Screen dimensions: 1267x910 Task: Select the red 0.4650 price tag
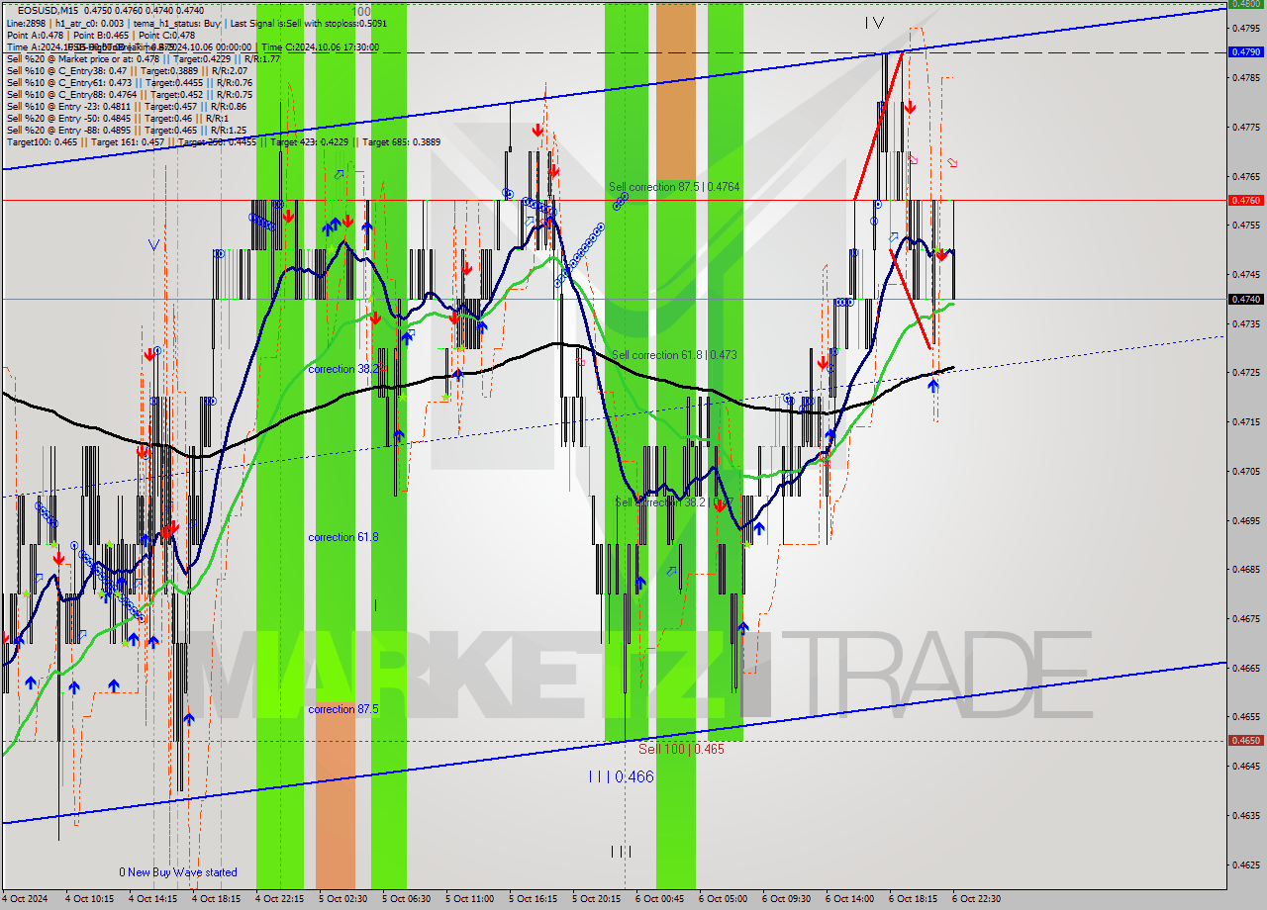1245,740
